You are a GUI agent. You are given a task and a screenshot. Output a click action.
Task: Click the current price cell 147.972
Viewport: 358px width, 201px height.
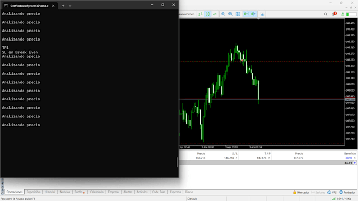coord(298,158)
